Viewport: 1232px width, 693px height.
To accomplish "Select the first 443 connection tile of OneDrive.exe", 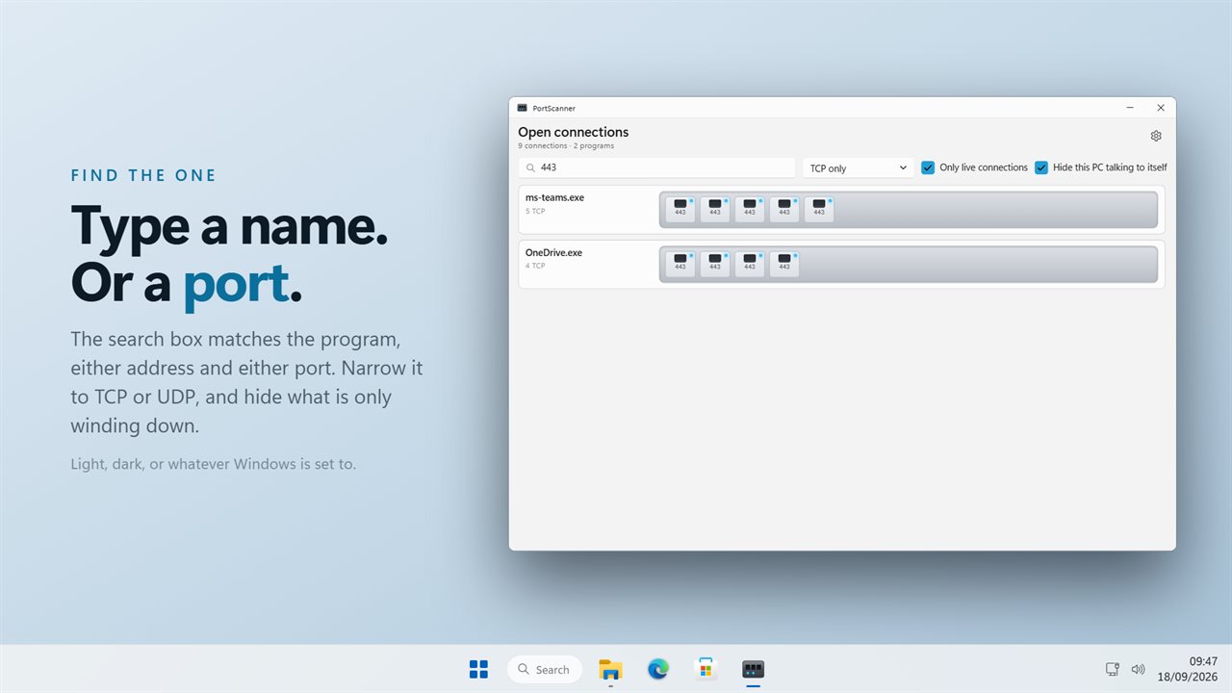I will pyautogui.click(x=680, y=264).
